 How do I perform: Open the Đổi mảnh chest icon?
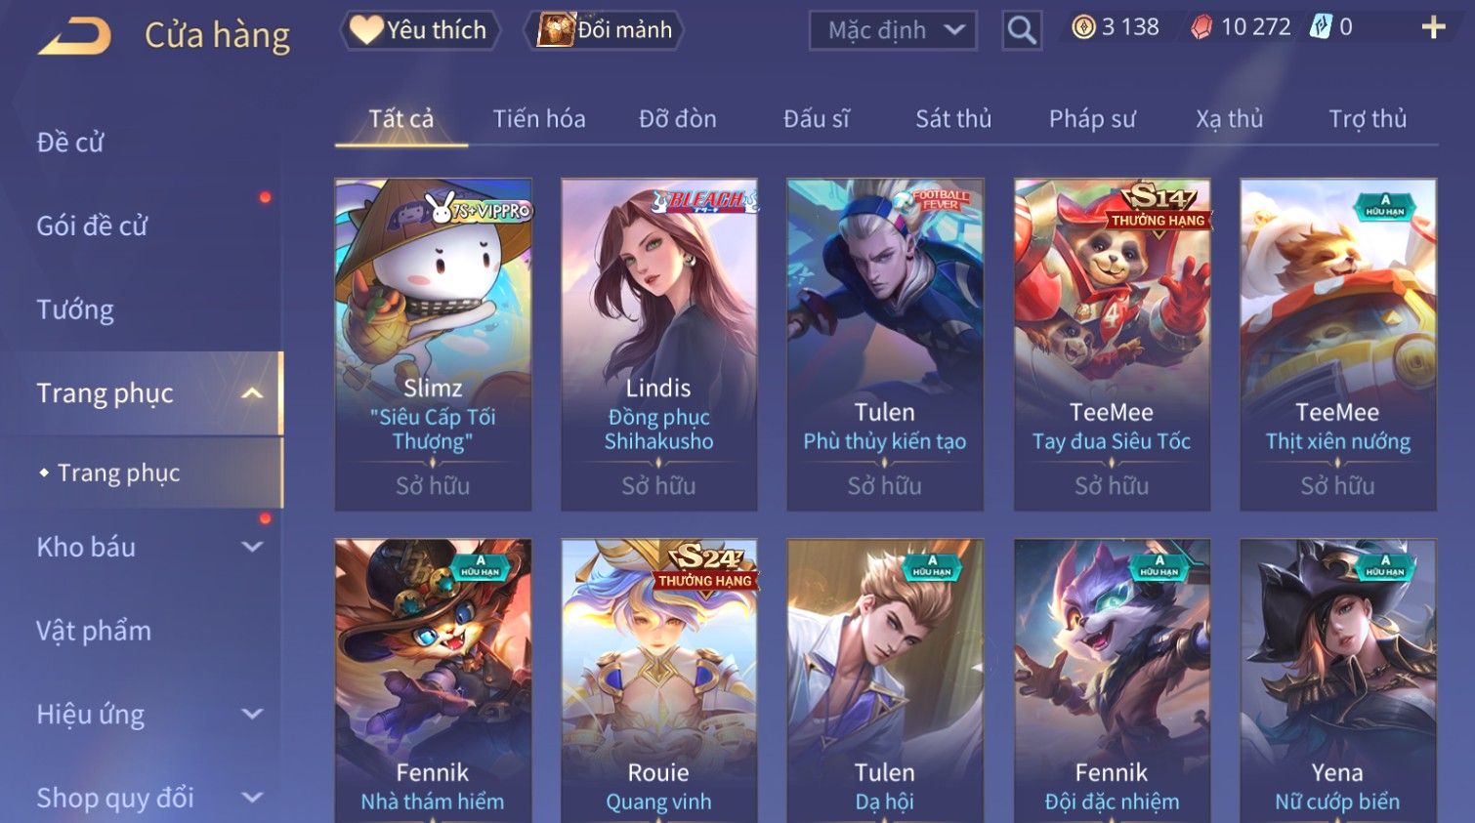[556, 30]
